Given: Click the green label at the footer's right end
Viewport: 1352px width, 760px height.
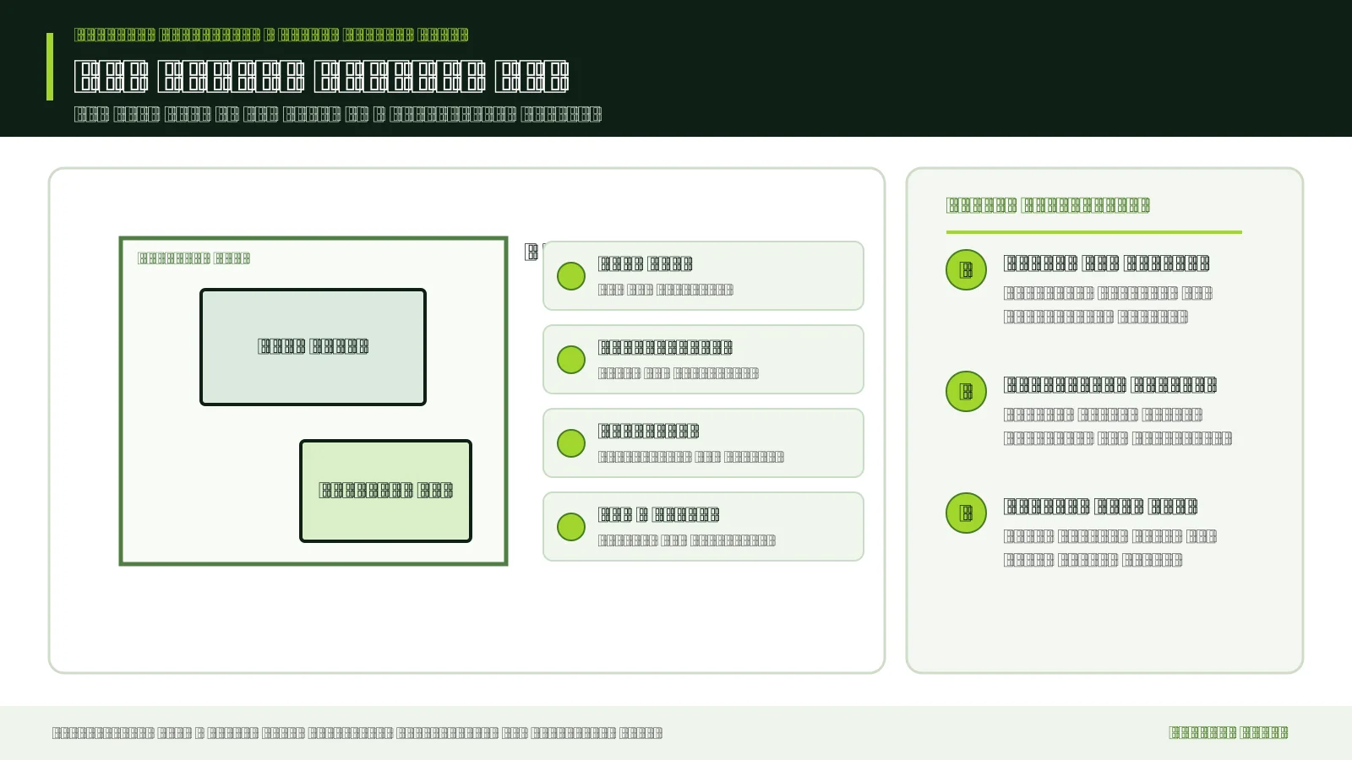Looking at the screenshot, I should 1229,732.
